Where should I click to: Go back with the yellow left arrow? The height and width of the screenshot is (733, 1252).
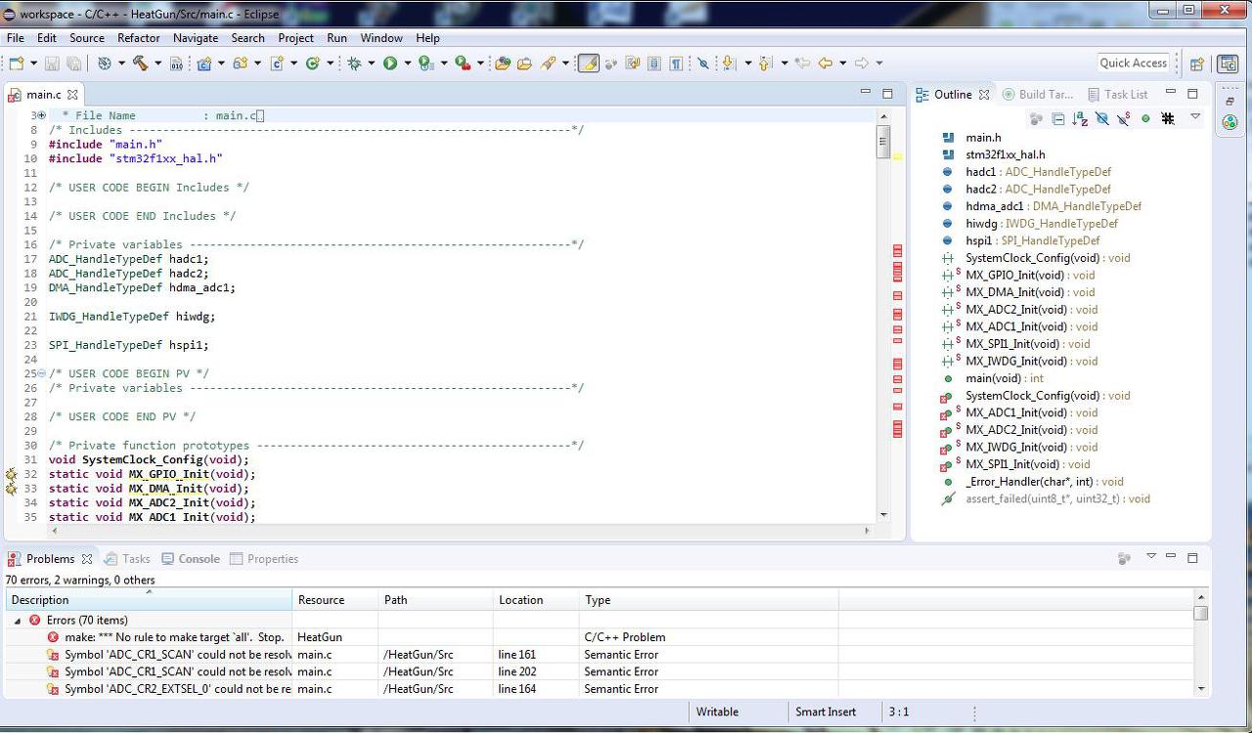(826, 64)
